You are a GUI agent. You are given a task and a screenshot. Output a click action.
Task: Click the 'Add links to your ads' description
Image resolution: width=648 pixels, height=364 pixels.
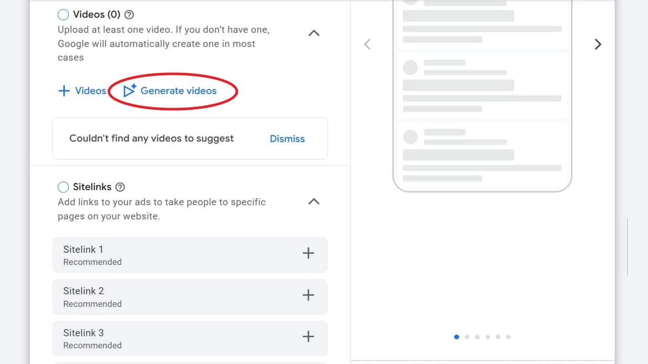(161, 209)
